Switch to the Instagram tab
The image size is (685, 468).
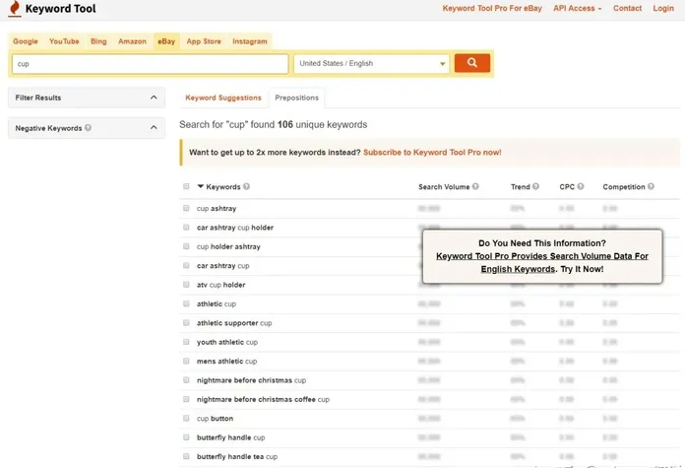coord(249,41)
